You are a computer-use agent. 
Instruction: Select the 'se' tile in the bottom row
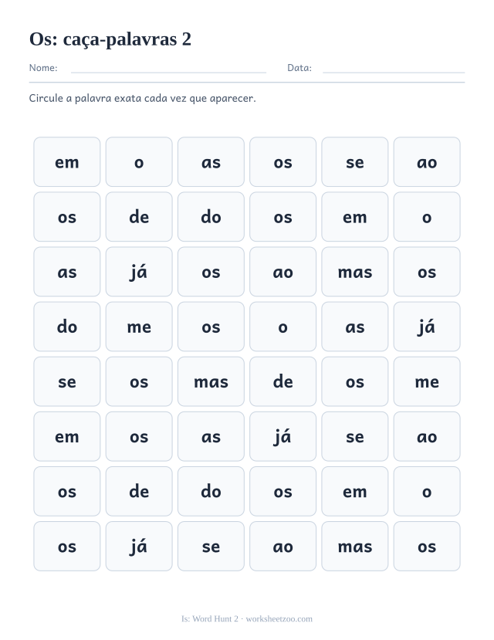point(211,546)
